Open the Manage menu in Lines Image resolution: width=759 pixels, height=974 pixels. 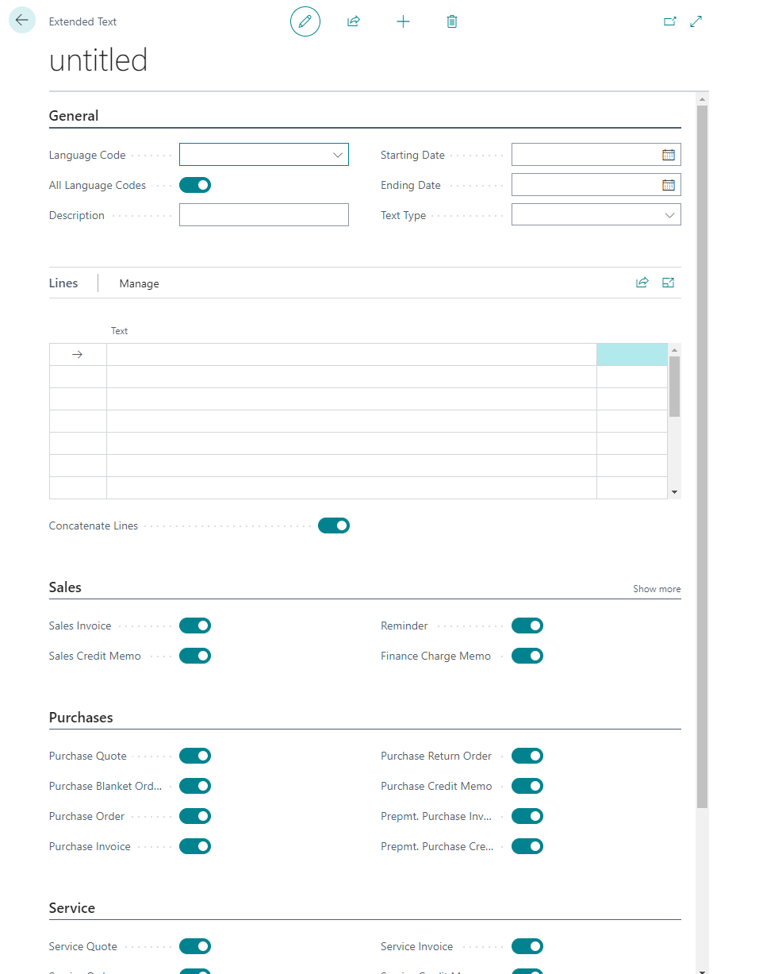pos(139,283)
